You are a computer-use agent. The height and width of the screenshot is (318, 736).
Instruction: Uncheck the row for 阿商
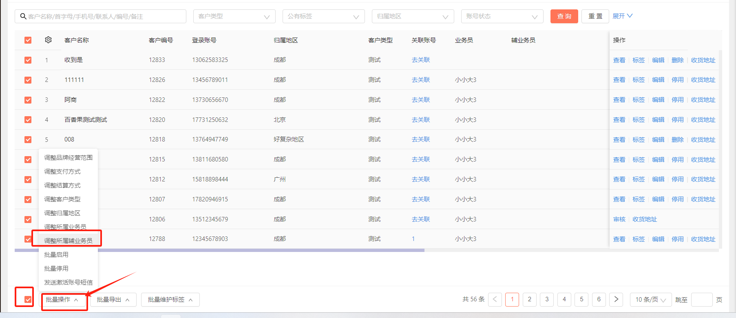pyautogui.click(x=28, y=100)
